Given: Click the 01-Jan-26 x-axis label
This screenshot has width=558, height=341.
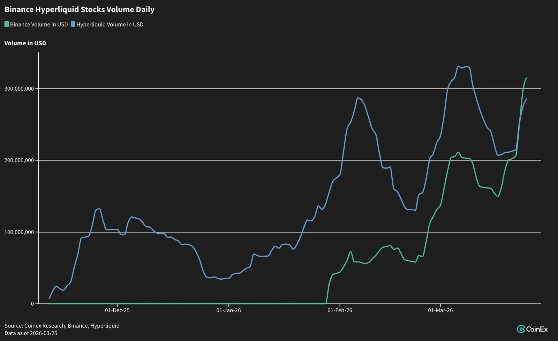Looking at the screenshot, I should [x=228, y=310].
